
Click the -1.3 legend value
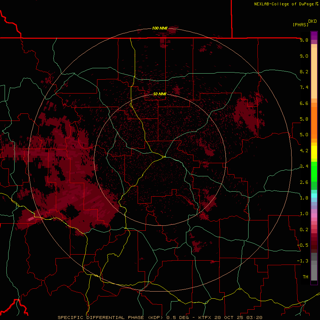click(303, 261)
